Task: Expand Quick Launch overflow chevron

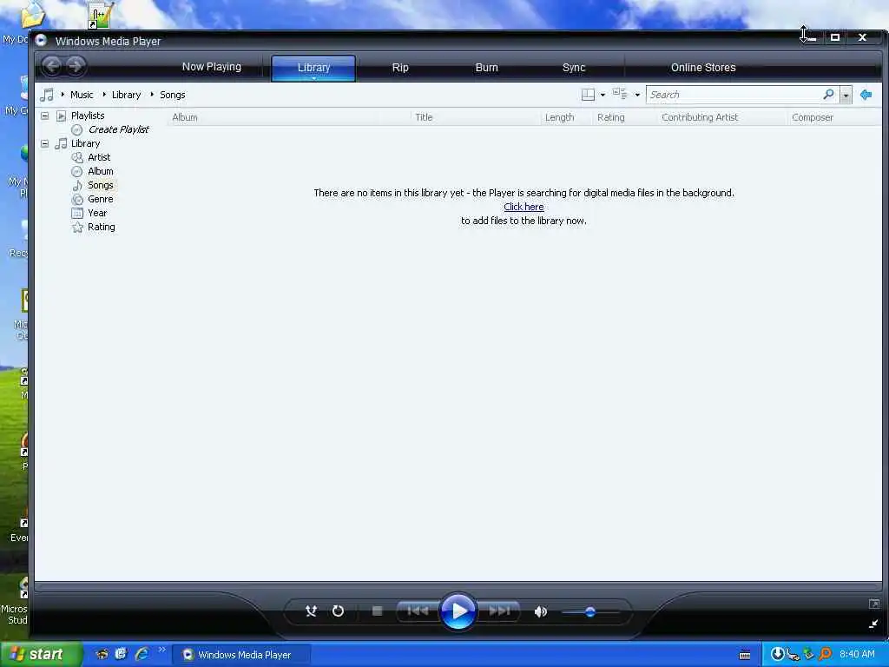Action: (x=162, y=650)
